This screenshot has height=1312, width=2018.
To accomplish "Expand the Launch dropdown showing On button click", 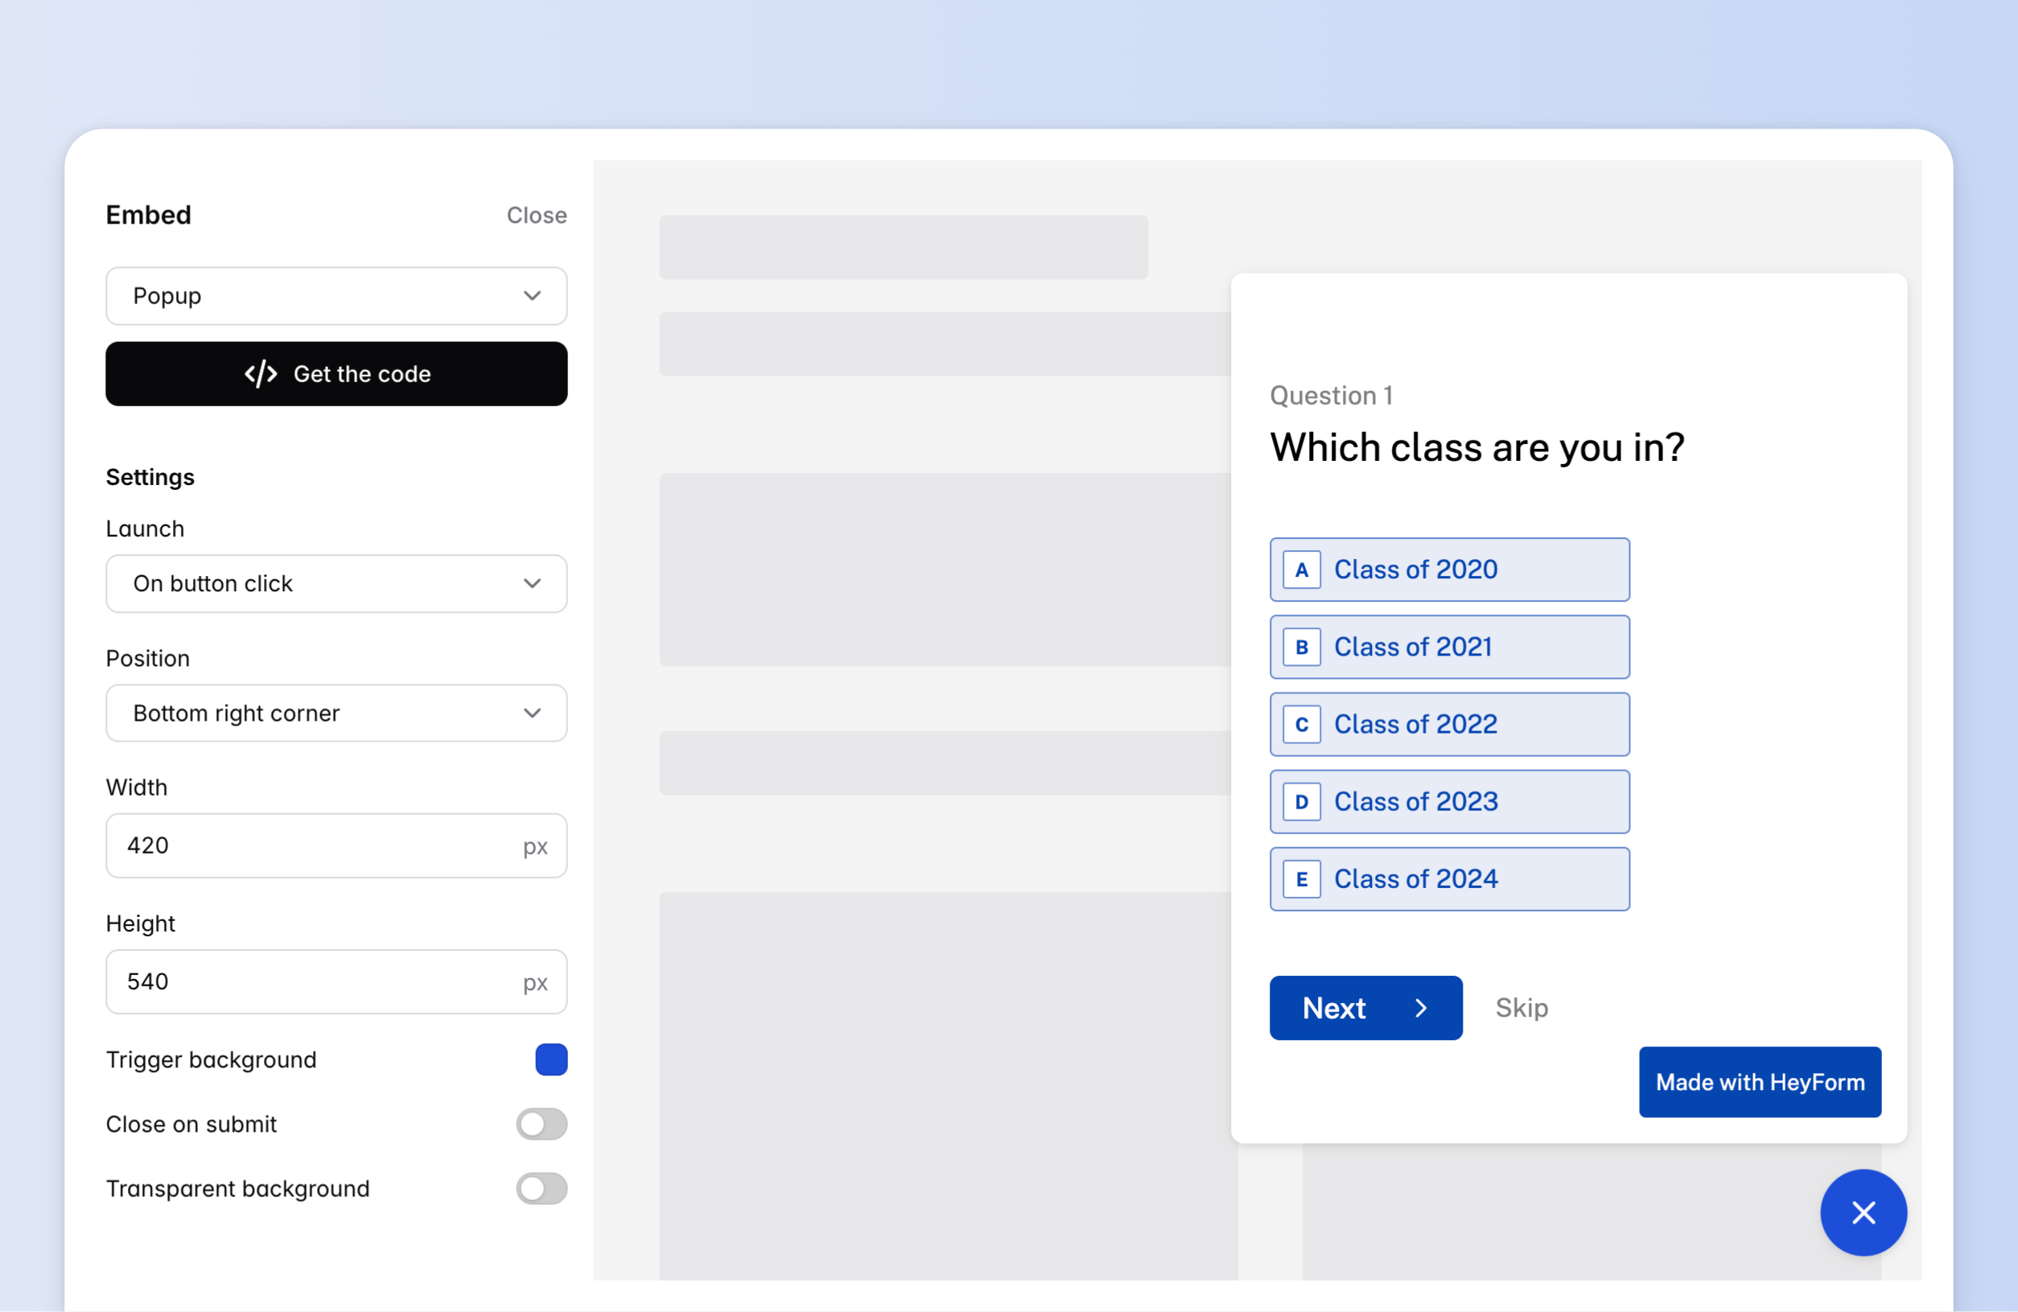I will pos(336,583).
